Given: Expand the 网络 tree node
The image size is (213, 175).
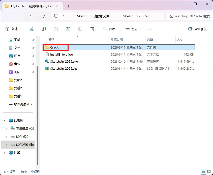Looking at the screenshot, I should [x=4, y=153].
